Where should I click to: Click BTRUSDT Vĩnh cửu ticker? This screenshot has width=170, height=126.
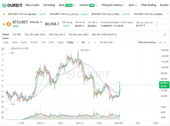pyautogui.click(x=111, y=14)
